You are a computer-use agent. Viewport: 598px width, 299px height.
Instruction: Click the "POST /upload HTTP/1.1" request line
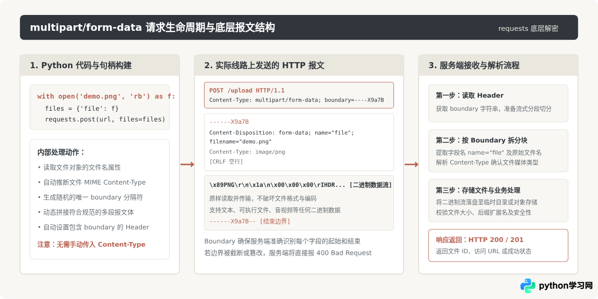(x=247, y=91)
